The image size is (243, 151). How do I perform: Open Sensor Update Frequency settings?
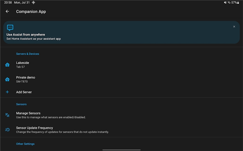point(34,128)
